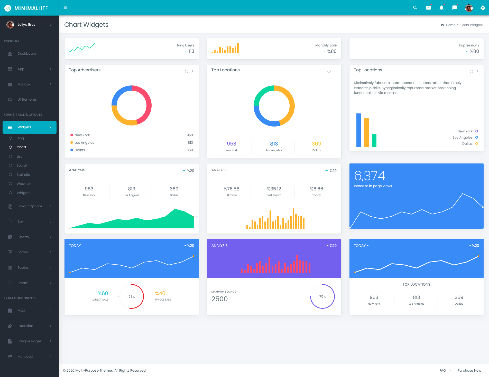Open the UI Elements menu item

pyautogui.click(x=30, y=100)
